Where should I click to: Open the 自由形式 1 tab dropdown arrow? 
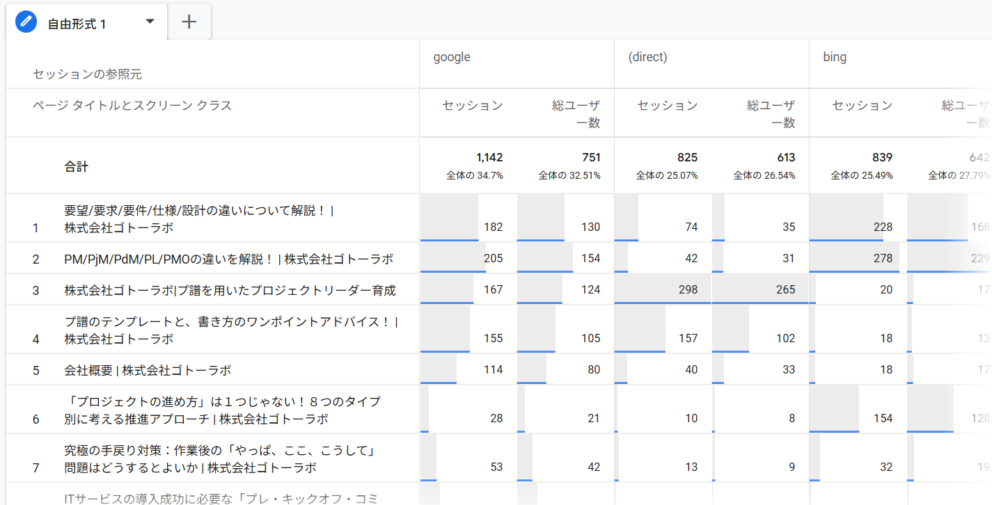point(150,22)
